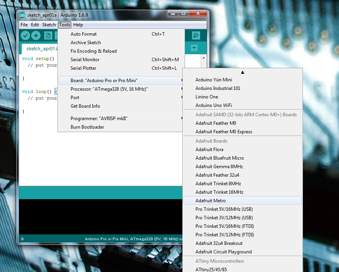
Task: Click the Port menu entry
Action: [x=121, y=97]
